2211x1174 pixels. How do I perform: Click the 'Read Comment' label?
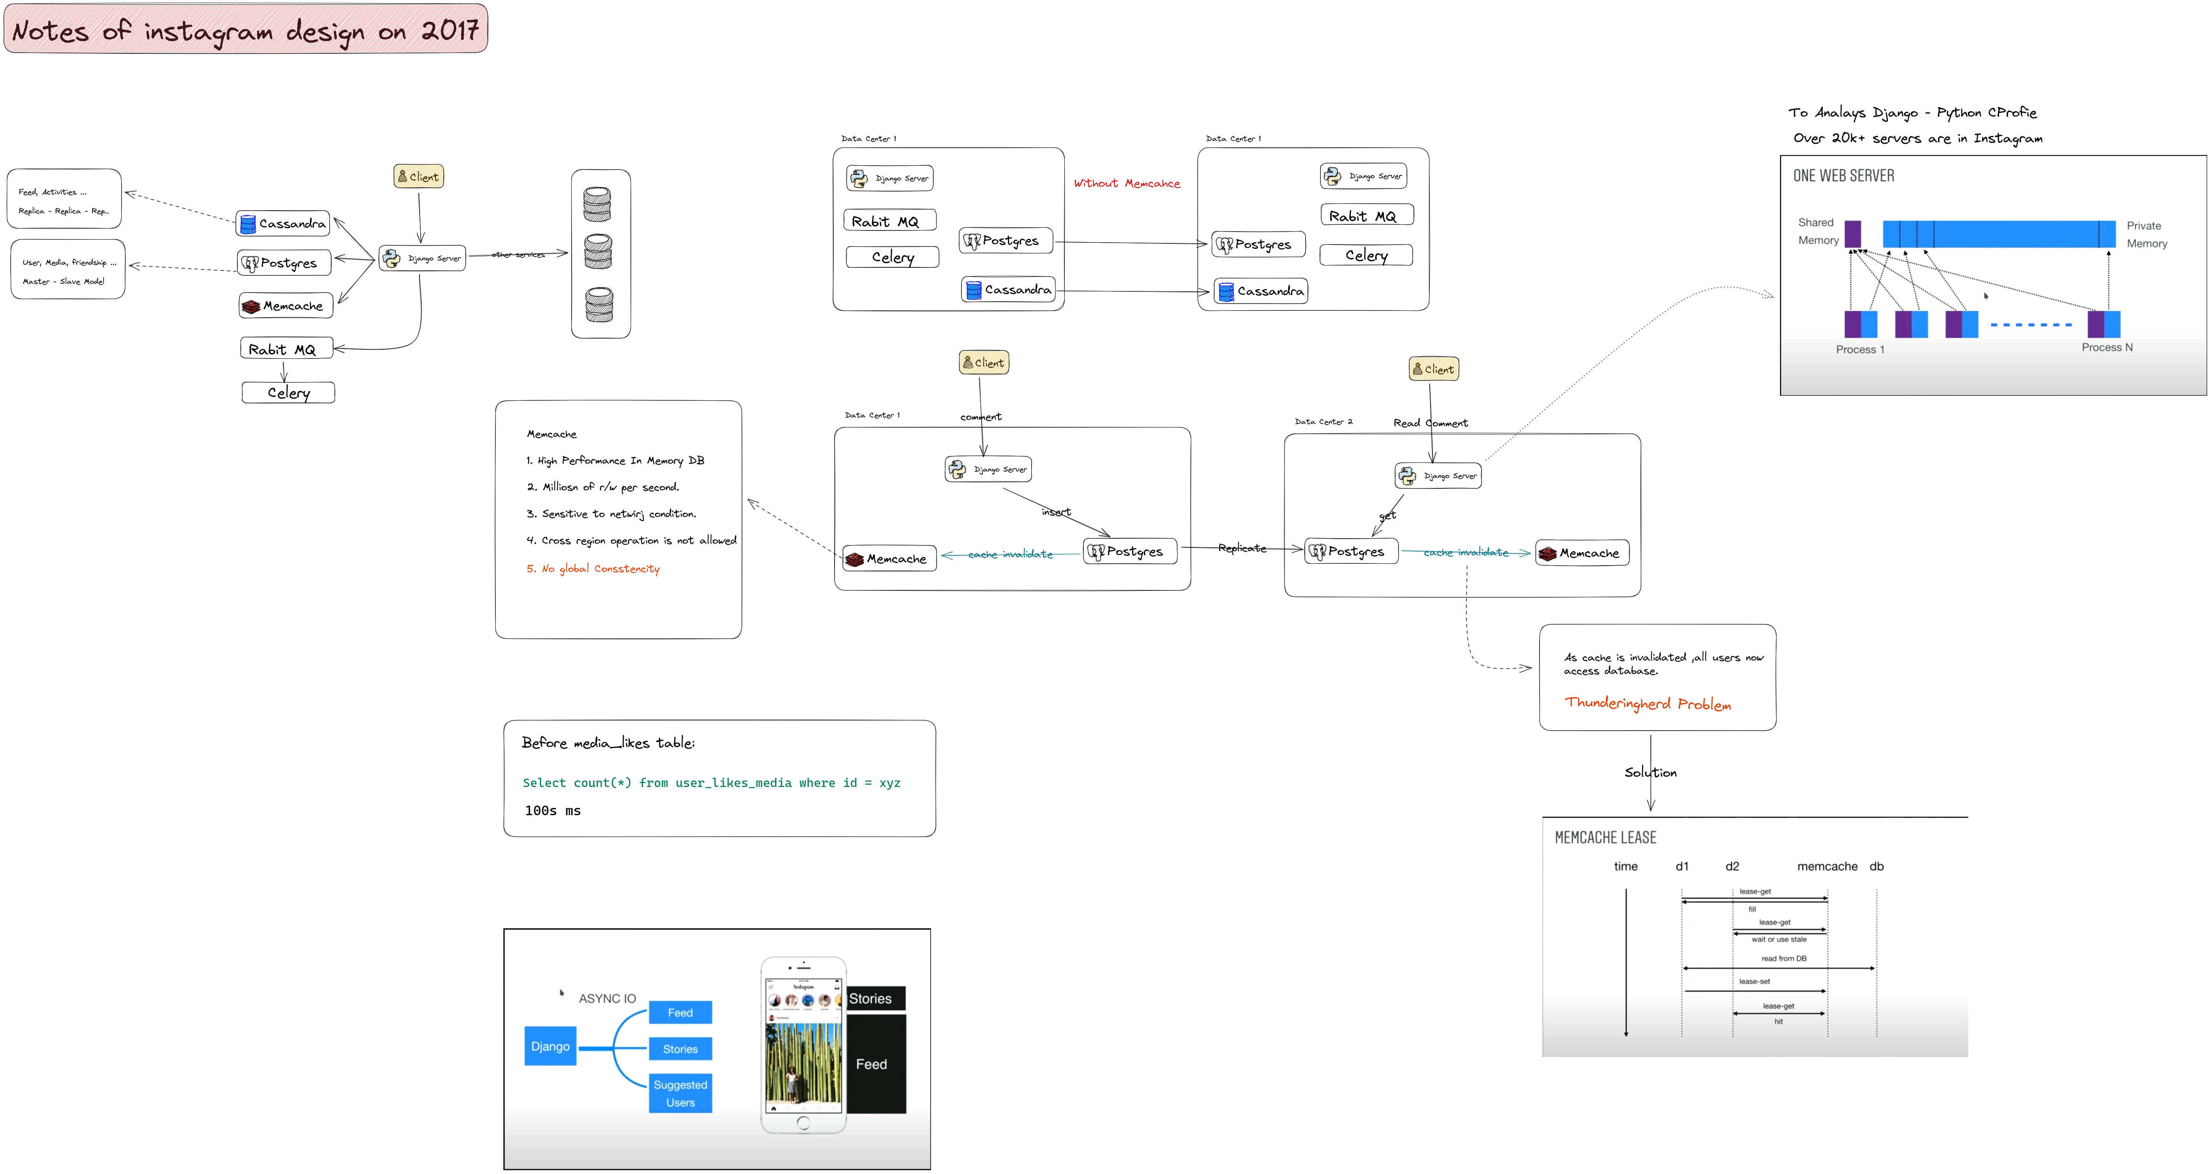(x=1431, y=423)
